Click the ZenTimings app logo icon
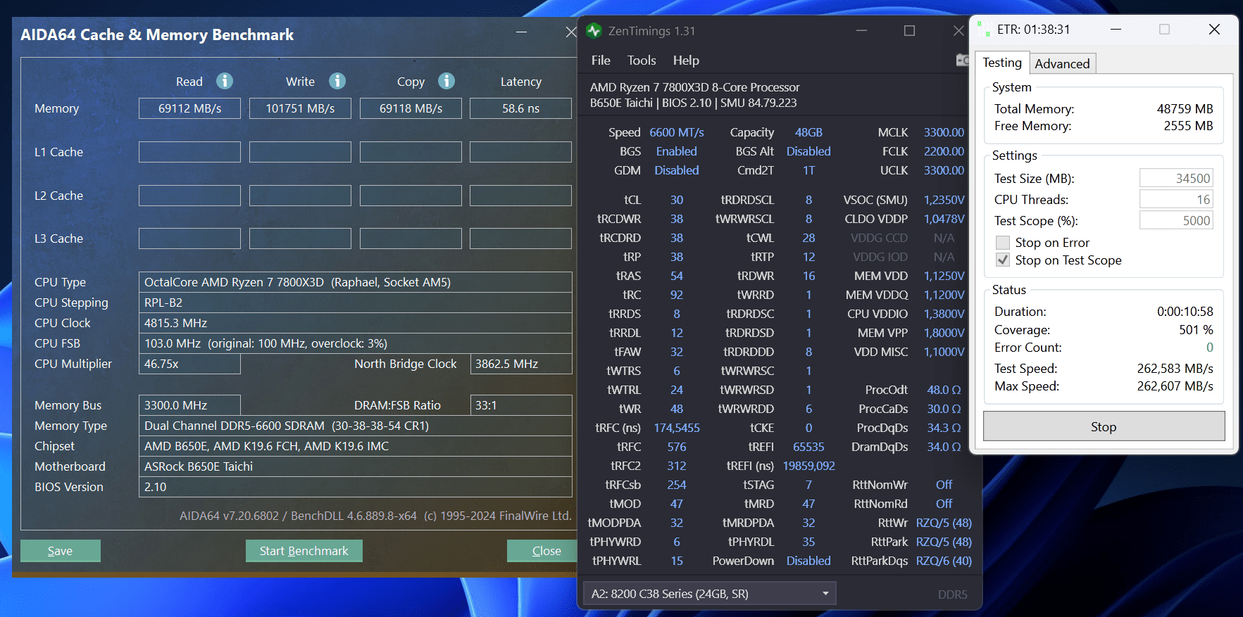Screen dimensions: 1243x617 [x=594, y=31]
